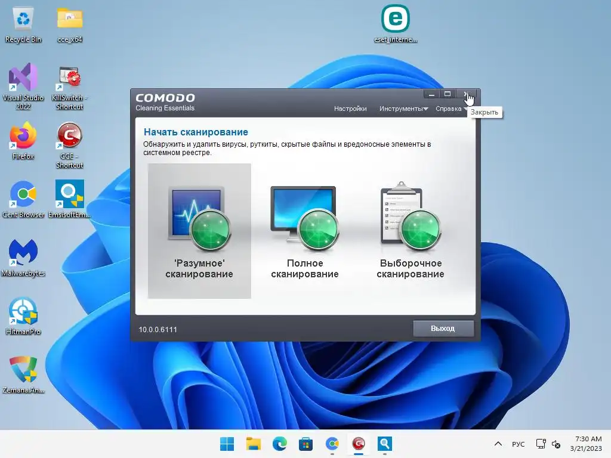Start the 'Разумное' сканирование smart scan
This screenshot has height=458, width=611.
tap(199, 231)
